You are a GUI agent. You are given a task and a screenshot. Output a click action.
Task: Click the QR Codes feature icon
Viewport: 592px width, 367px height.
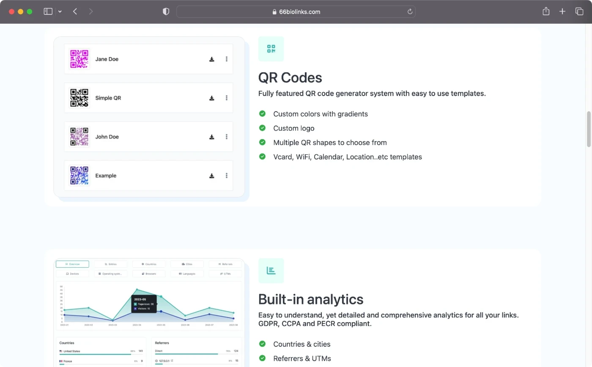(271, 49)
